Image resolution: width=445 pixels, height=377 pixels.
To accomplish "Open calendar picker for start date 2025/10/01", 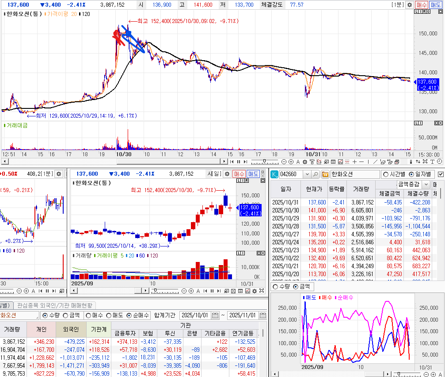I will (215, 315).
